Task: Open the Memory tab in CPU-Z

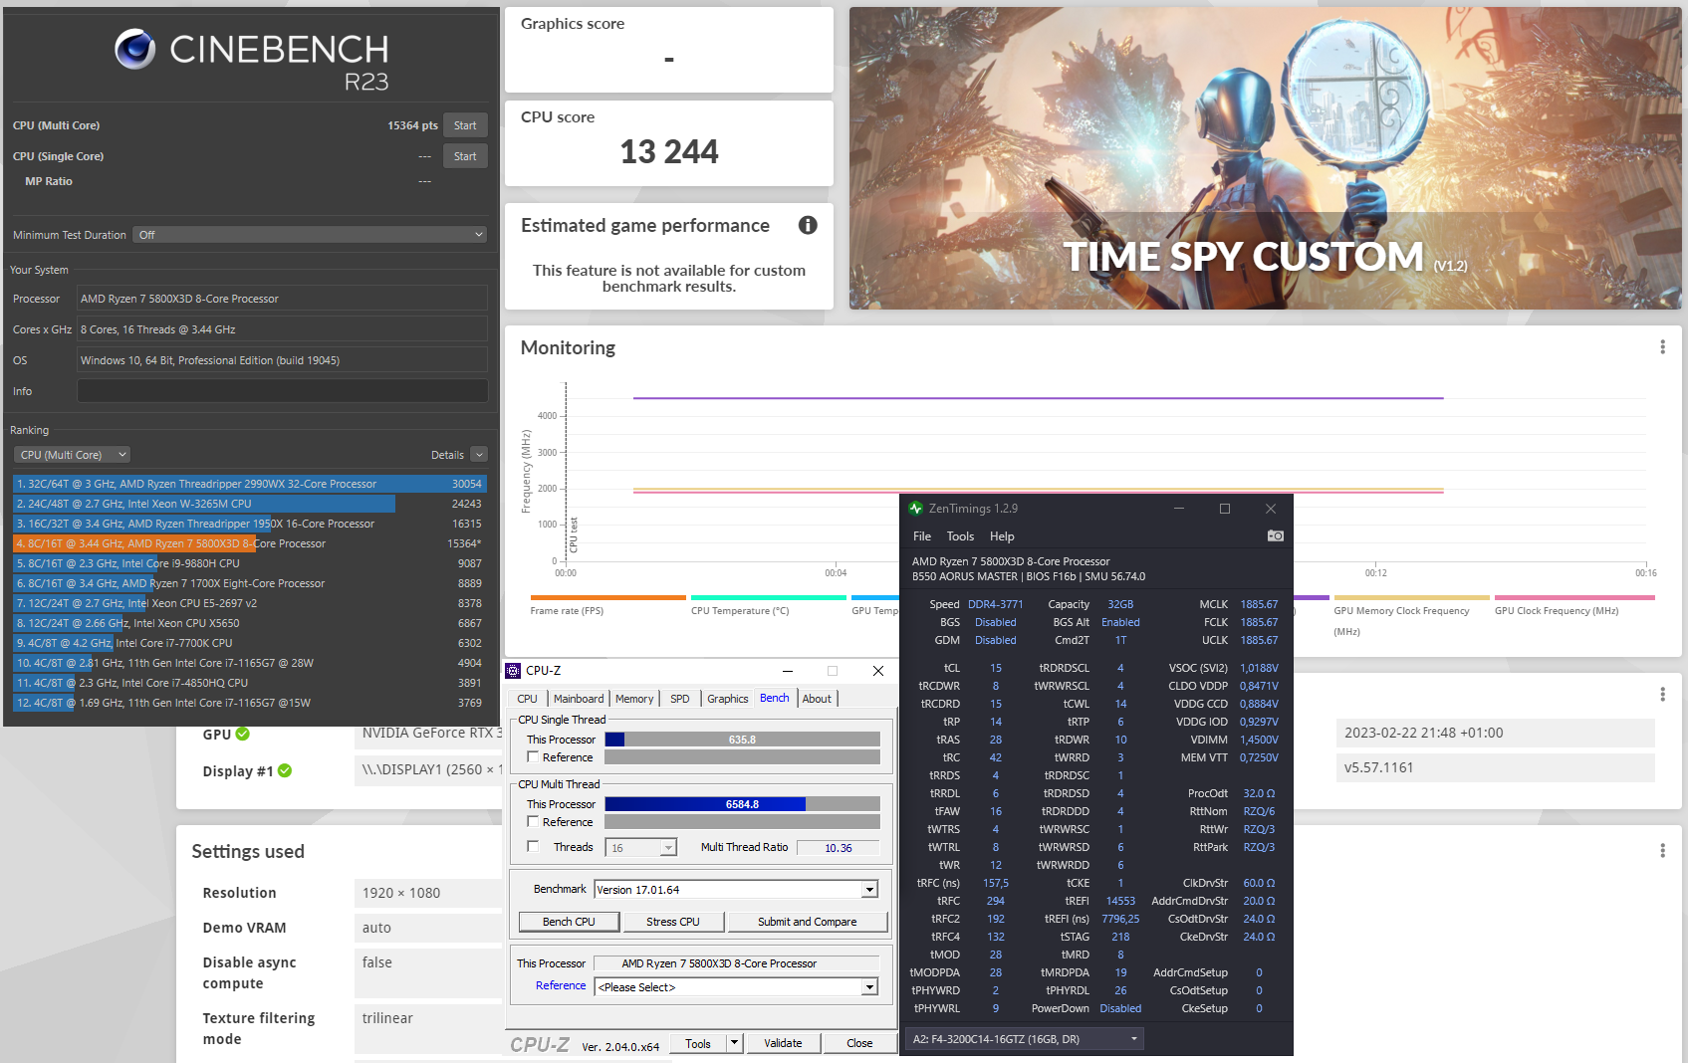Action: click(634, 699)
